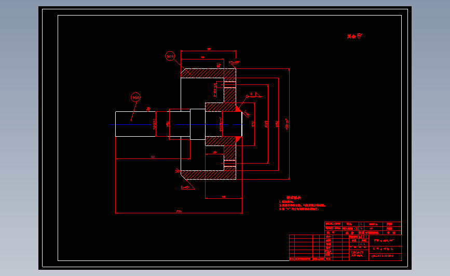Select the ø50 diameter dimension on the shaft
Screen dimensions: 450x276
168,124
